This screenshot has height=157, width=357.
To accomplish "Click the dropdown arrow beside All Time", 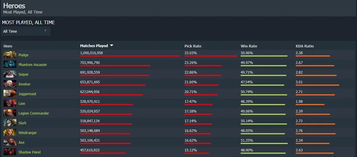I will [46, 31].
